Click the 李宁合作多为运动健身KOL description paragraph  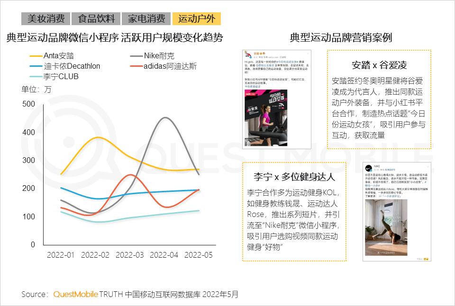(x=293, y=220)
